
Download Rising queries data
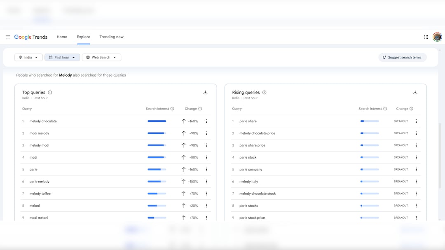click(415, 93)
